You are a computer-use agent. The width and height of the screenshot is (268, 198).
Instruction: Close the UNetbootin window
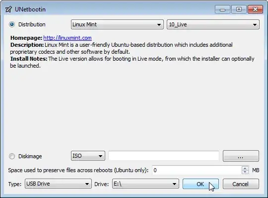(256, 9)
